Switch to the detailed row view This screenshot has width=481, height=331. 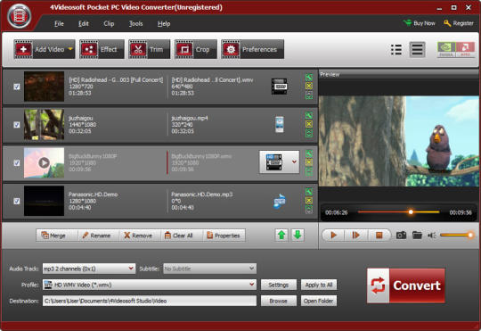[x=417, y=49]
